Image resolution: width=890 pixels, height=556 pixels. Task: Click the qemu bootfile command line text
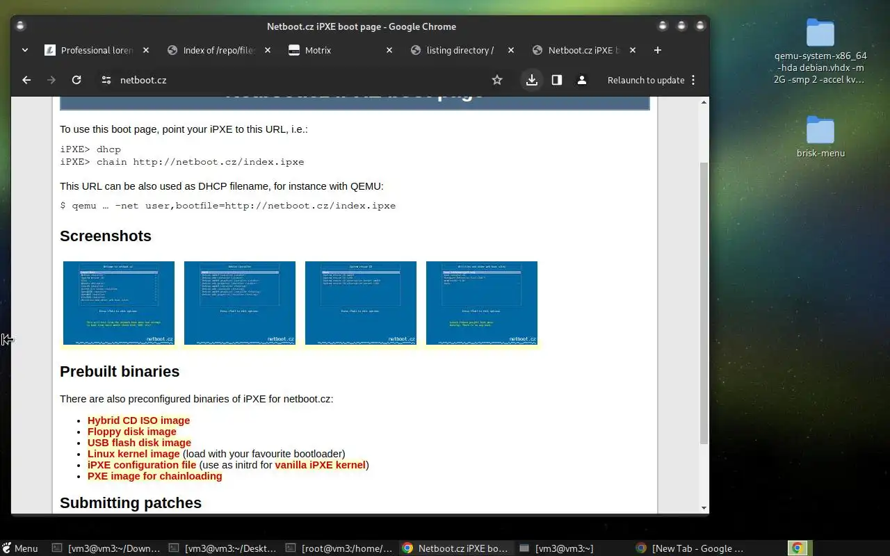[x=228, y=206]
